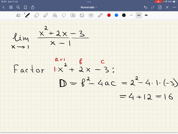Tap the Wi-Fi icon in status bar
The height and width of the screenshot is (134, 178).
[166, 1]
